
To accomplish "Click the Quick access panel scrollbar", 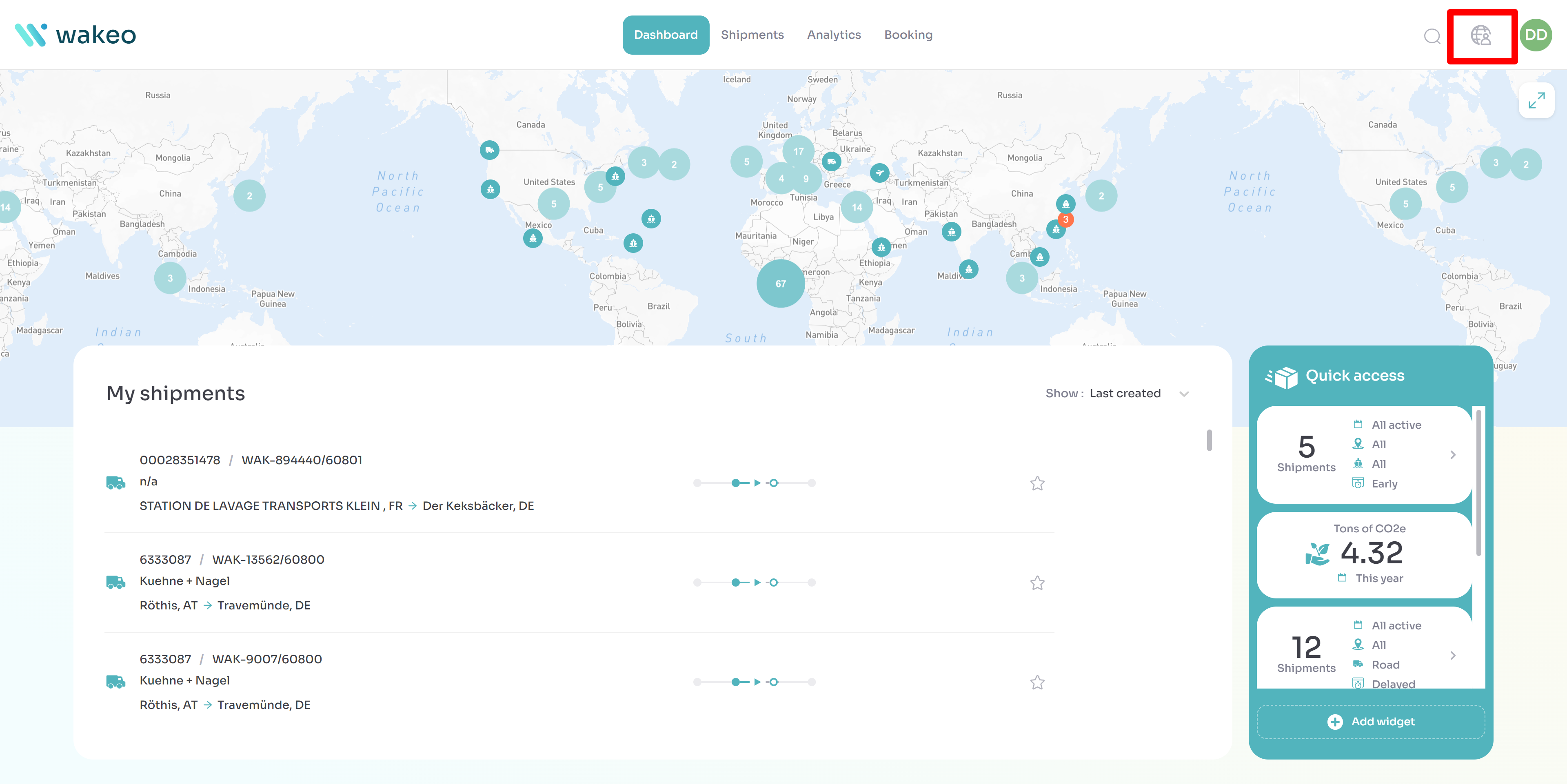I will point(1478,483).
